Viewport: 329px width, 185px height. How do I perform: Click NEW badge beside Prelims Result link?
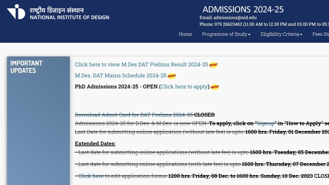pyautogui.click(x=214, y=65)
